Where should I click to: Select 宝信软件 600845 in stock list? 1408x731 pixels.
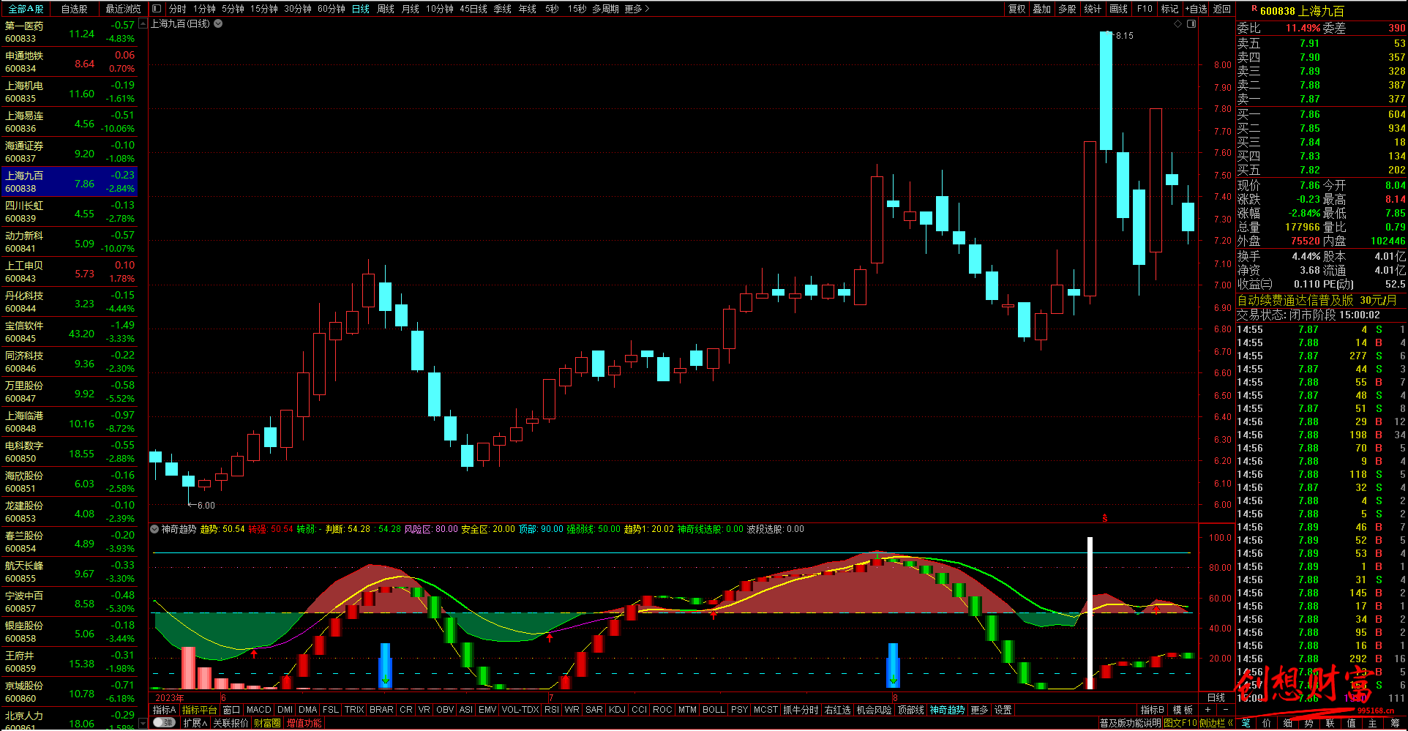70,331
